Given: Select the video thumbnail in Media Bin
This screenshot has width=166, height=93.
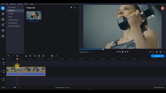Looking at the screenshot, I should (34, 16).
